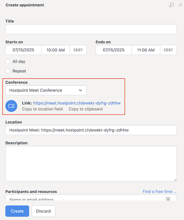Click Copy to location field

(42, 109)
